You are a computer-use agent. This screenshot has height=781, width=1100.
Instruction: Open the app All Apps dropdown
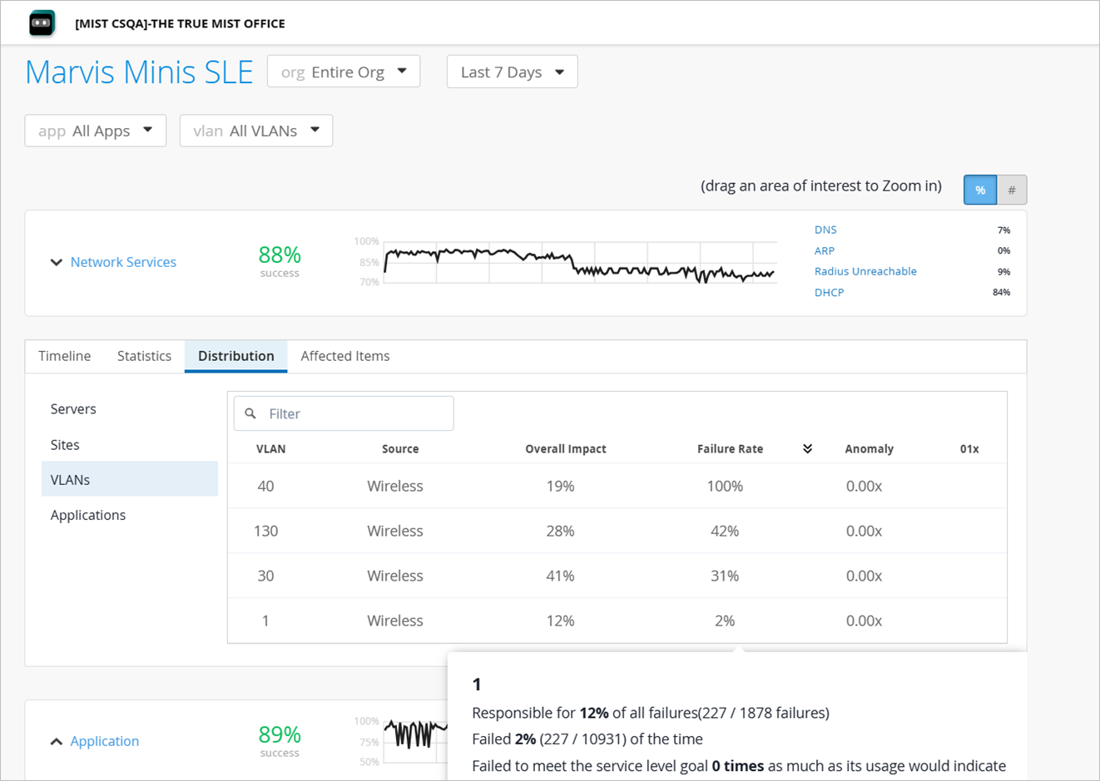coord(96,131)
